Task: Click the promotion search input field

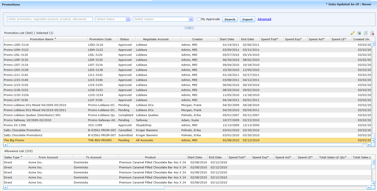Action: (x=50, y=19)
